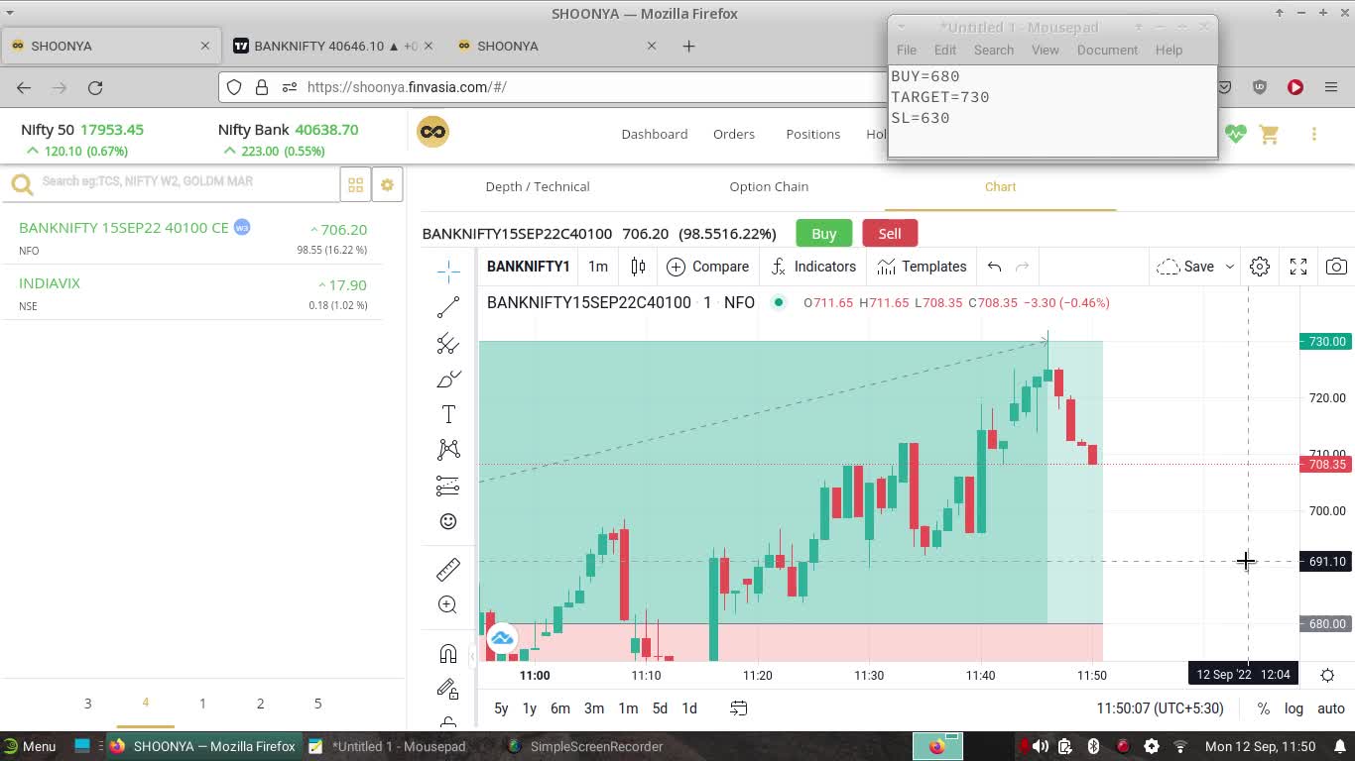1355x761 pixels.
Task: Click the Shoonya infinity logo
Action: 432,132
